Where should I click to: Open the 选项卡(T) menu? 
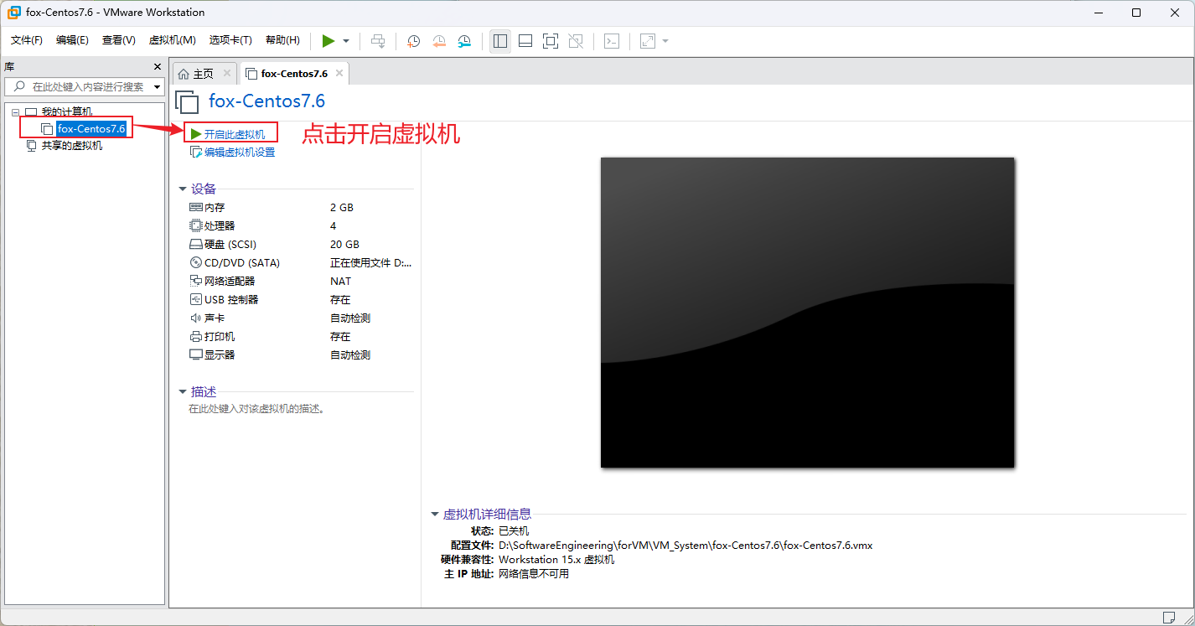pos(230,40)
